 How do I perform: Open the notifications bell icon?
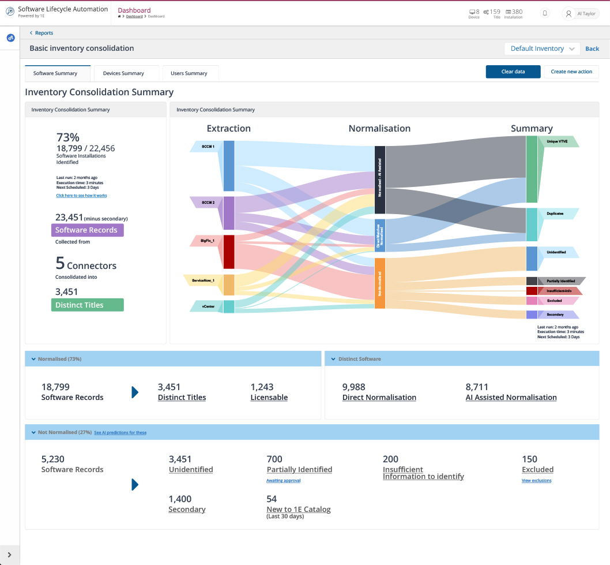click(545, 13)
